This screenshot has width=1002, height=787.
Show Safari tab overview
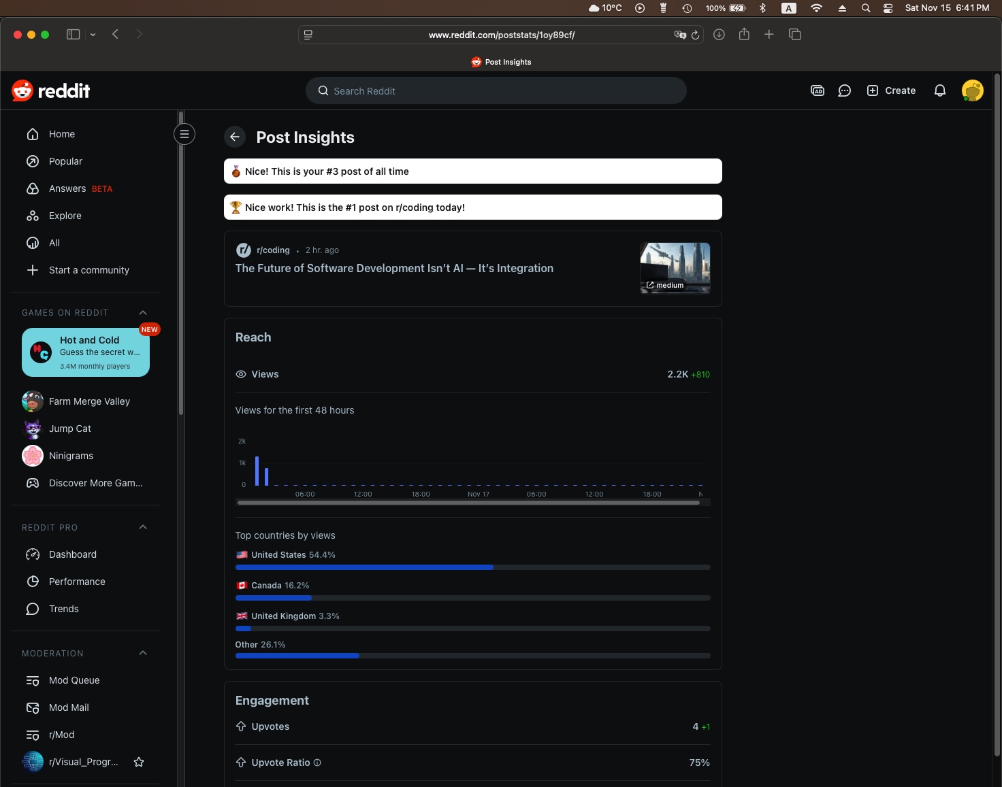(x=794, y=34)
